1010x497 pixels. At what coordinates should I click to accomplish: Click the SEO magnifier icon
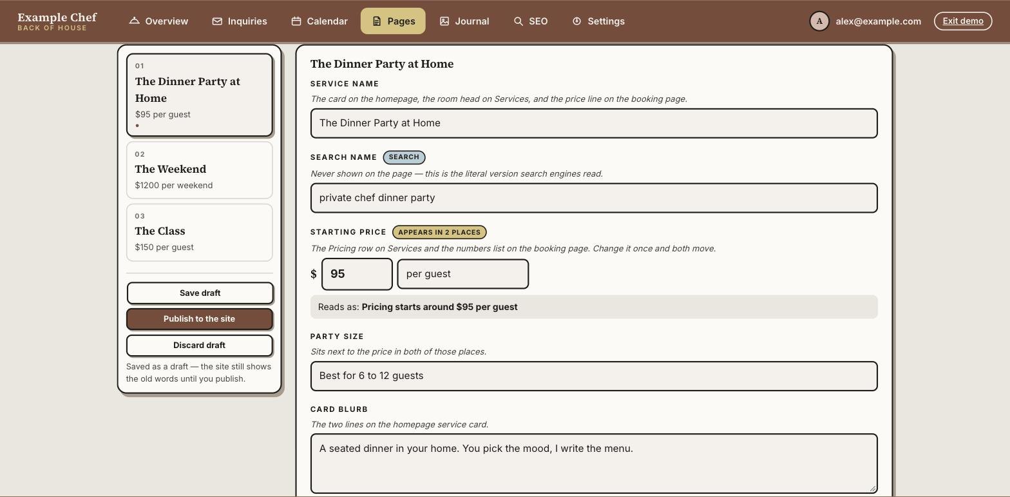519,21
